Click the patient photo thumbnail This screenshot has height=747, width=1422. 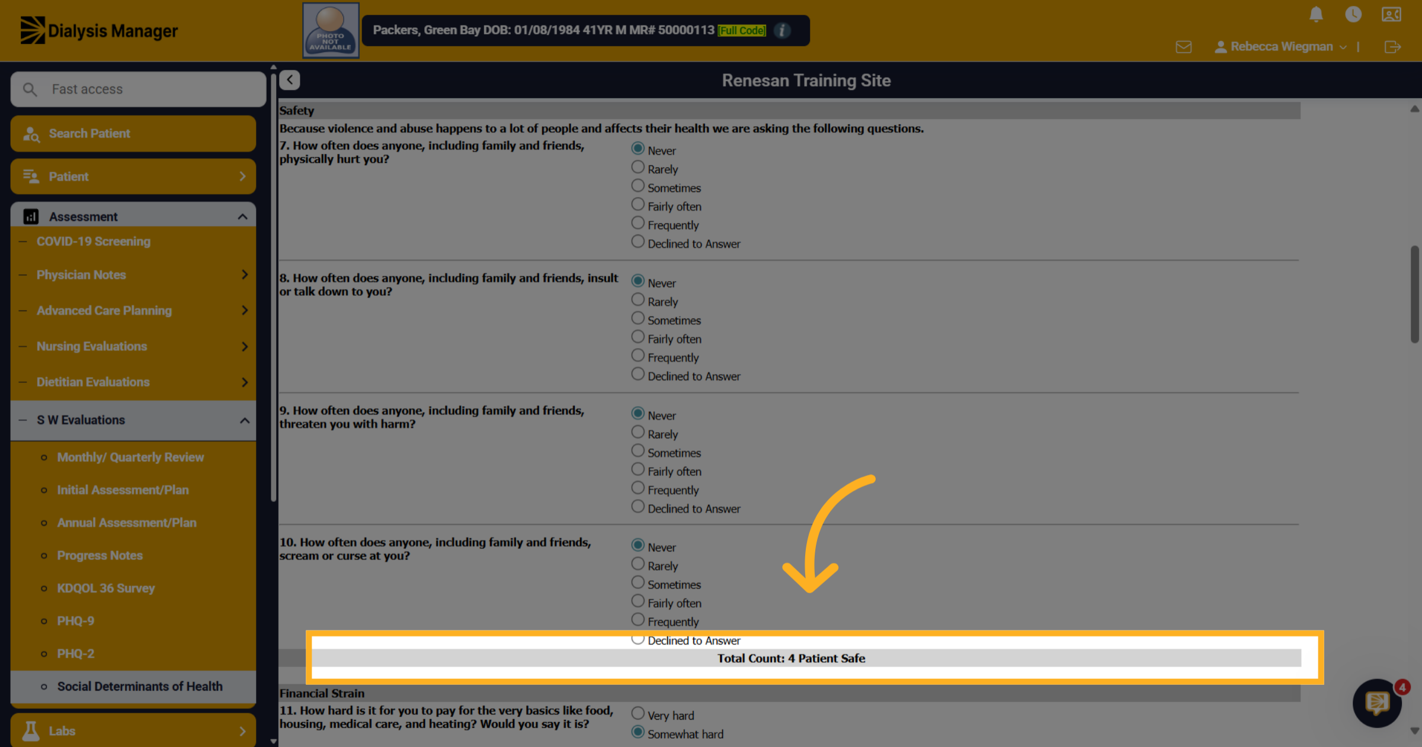tap(331, 30)
